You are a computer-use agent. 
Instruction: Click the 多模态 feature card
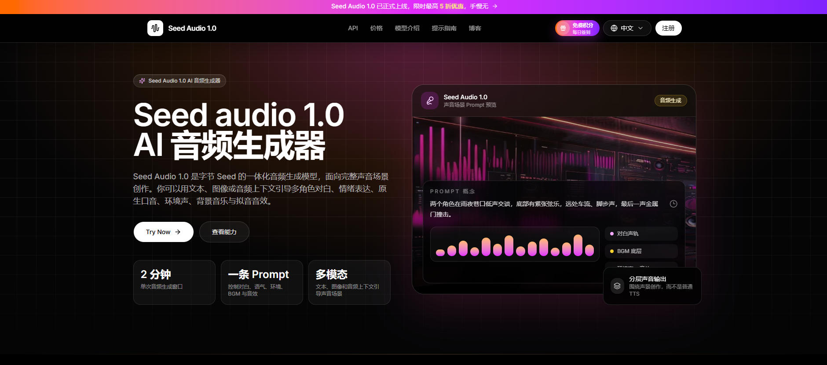(x=349, y=282)
